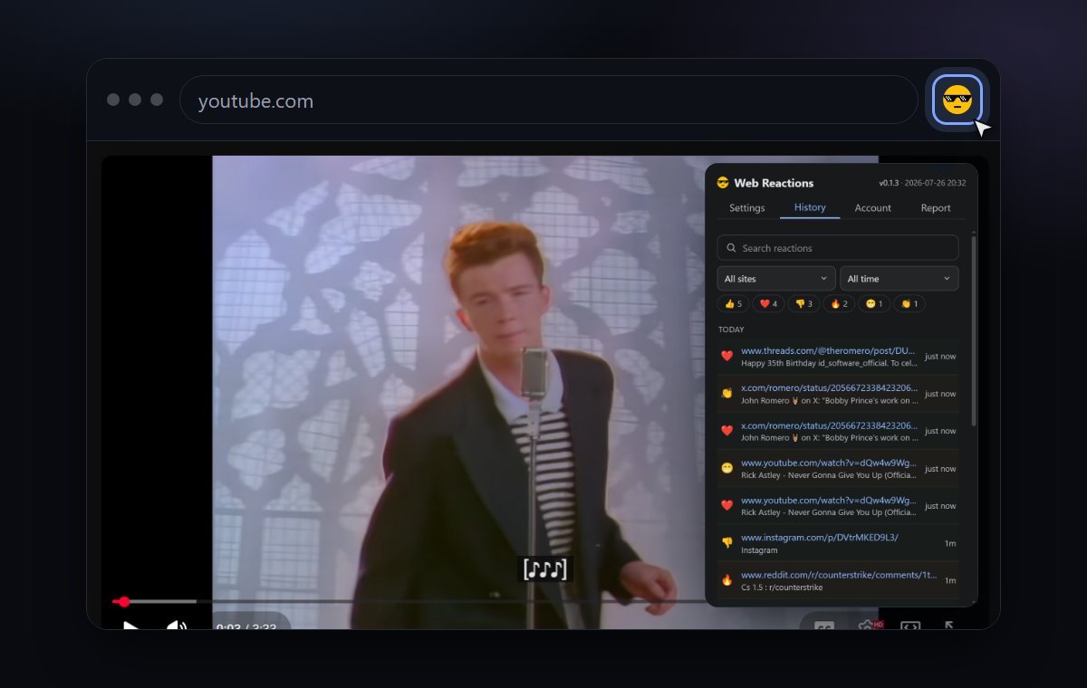Expand the All sites dropdown
The image size is (1087, 688).
(x=776, y=279)
